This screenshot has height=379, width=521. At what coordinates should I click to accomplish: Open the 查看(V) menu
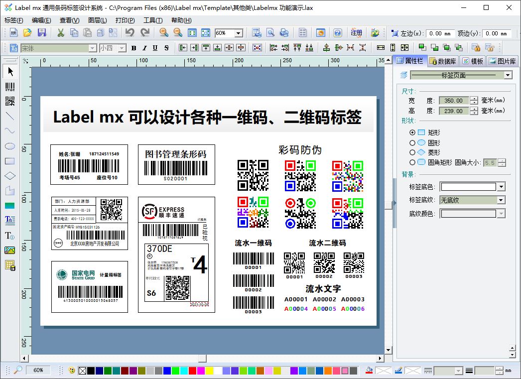point(69,20)
